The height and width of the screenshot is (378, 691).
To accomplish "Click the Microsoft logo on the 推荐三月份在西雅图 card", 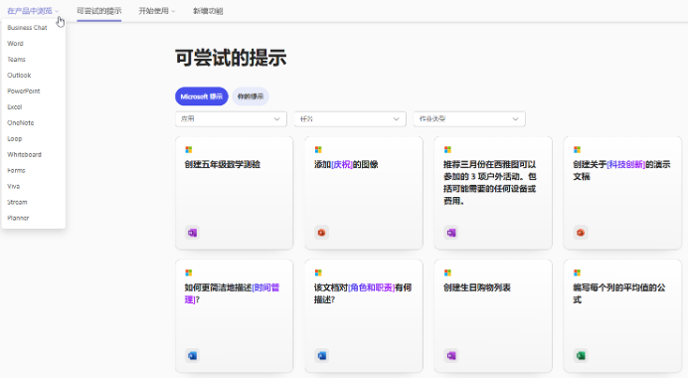I will [447, 149].
